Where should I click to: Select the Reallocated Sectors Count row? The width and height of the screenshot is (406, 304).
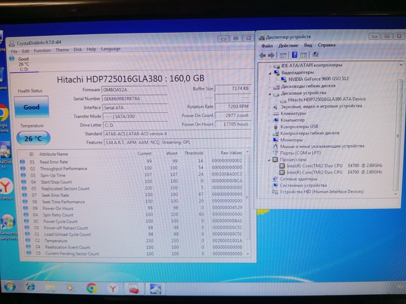tap(133, 188)
